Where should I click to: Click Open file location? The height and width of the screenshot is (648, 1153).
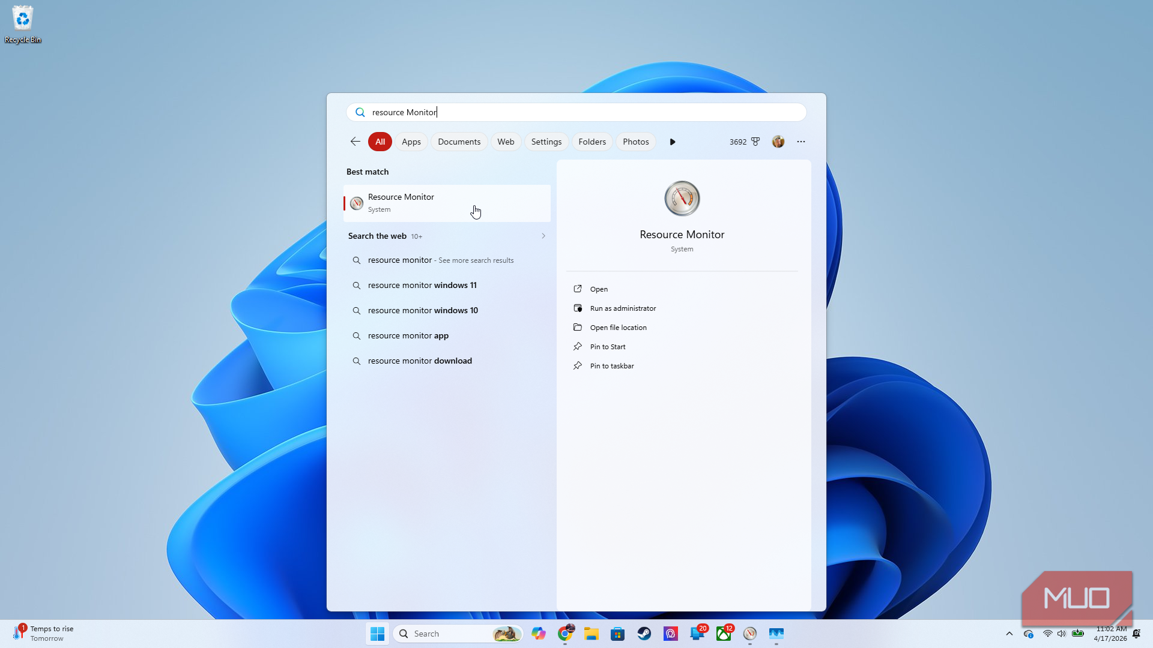pos(682,328)
